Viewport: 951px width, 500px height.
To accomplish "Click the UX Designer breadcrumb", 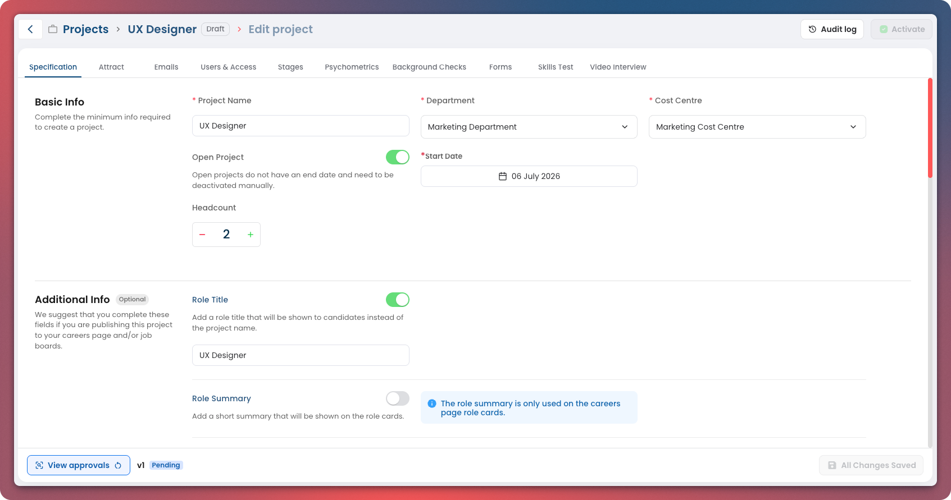I will tap(162, 29).
